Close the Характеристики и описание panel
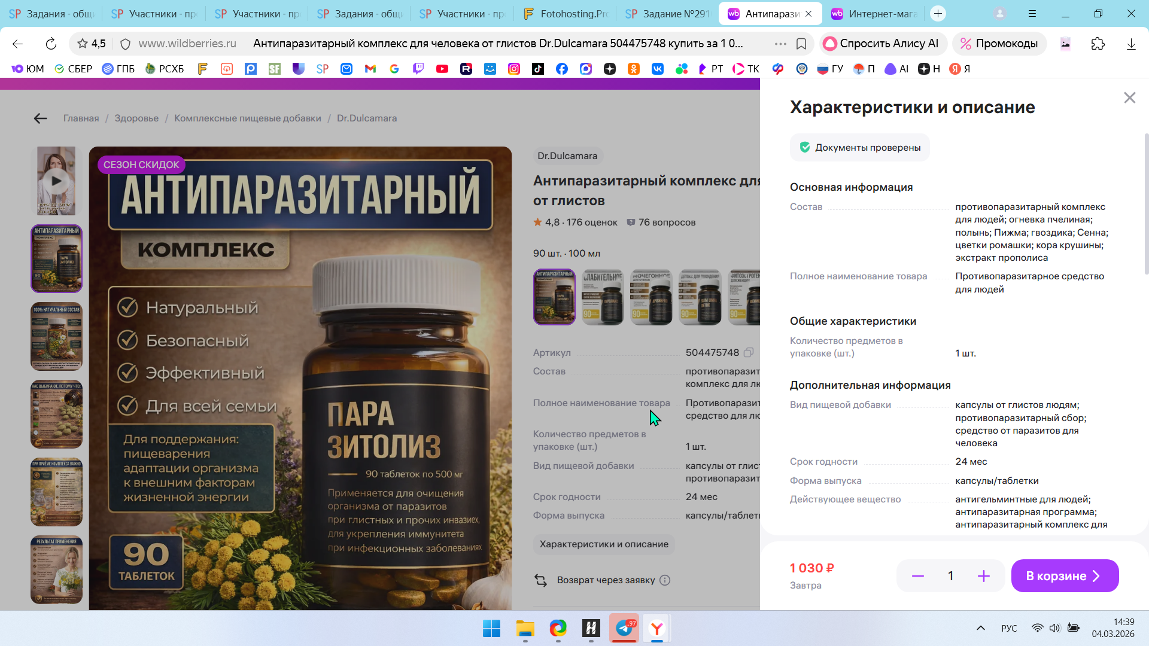 [x=1129, y=97]
